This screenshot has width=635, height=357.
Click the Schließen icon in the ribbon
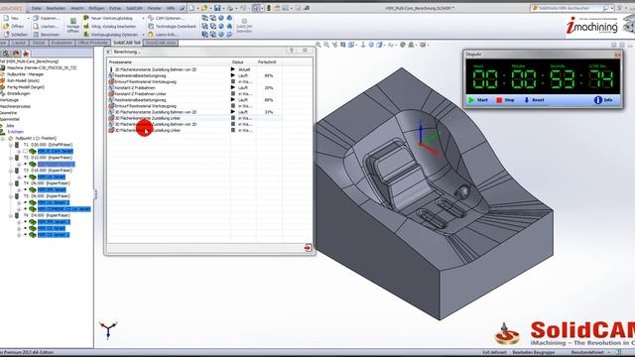[6, 35]
